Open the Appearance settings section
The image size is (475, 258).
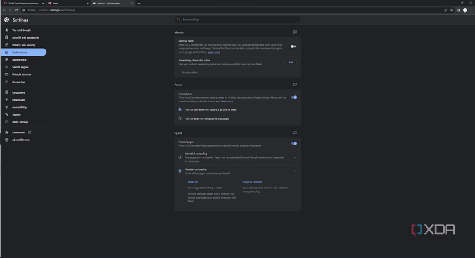[19, 60]
